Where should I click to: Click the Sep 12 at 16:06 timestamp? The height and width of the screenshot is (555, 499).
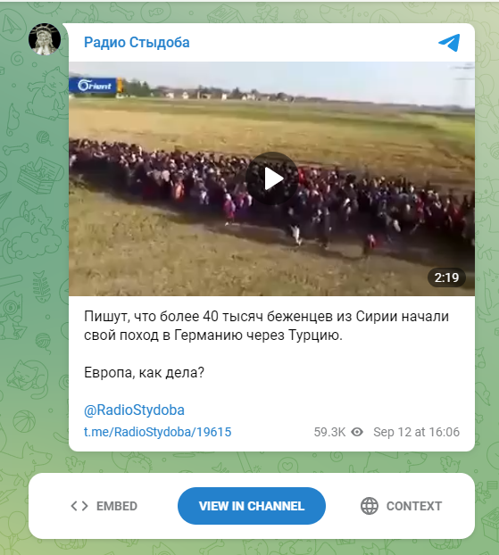(x=417, y=432)
